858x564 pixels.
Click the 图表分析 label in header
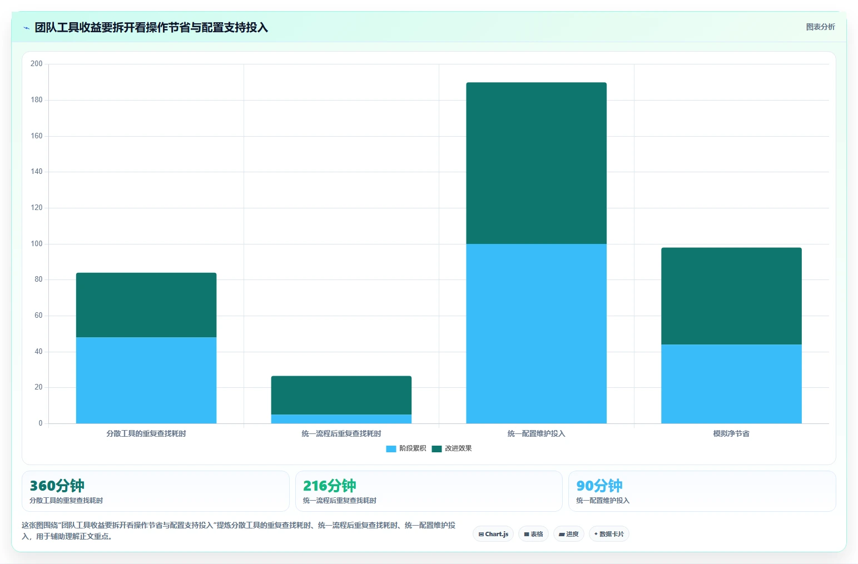pos(820,27)
